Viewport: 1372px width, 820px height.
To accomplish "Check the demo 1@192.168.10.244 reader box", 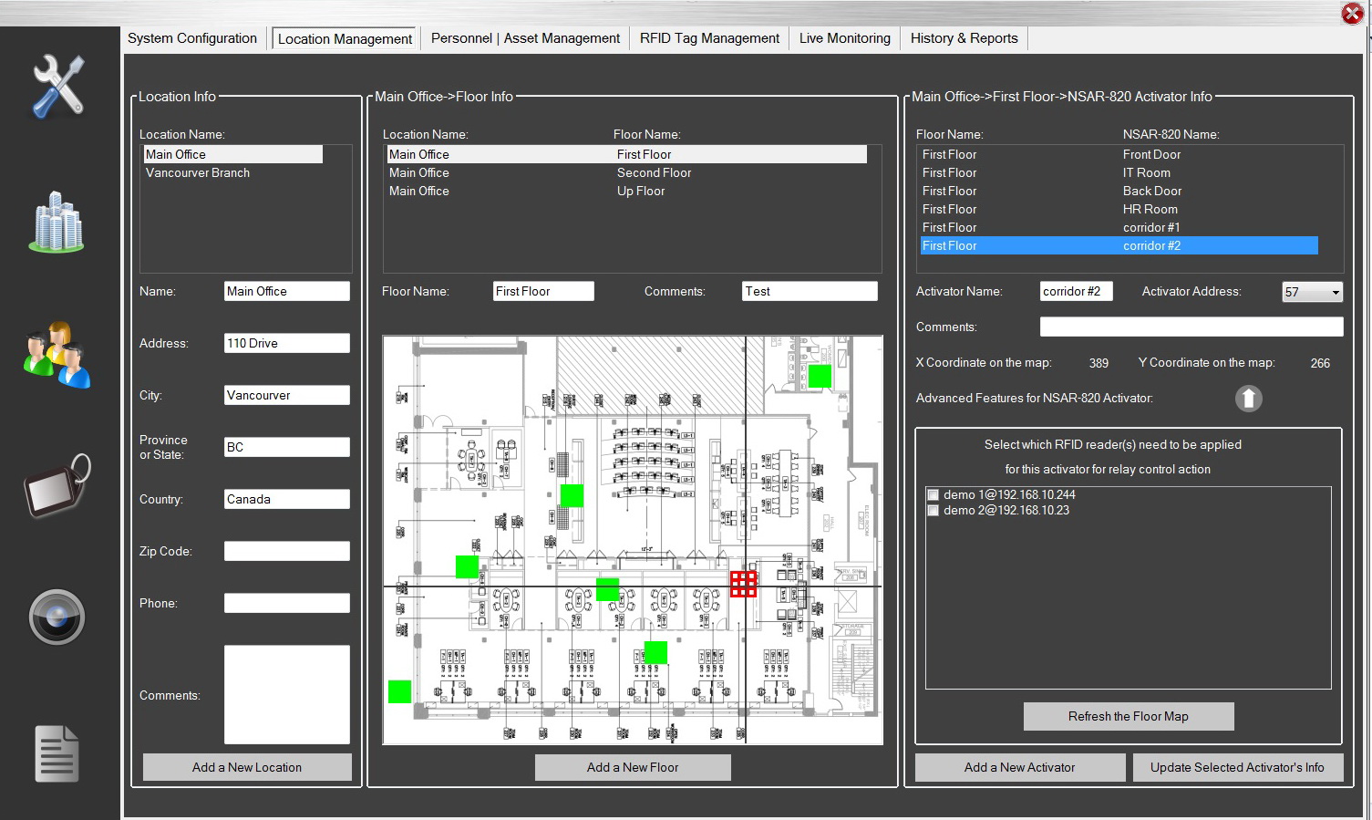I will click(x=933, y=495).
